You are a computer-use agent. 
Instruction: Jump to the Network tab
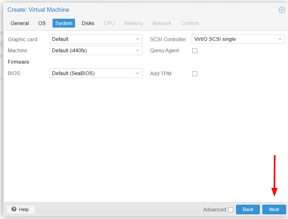[x=162, y=23]
